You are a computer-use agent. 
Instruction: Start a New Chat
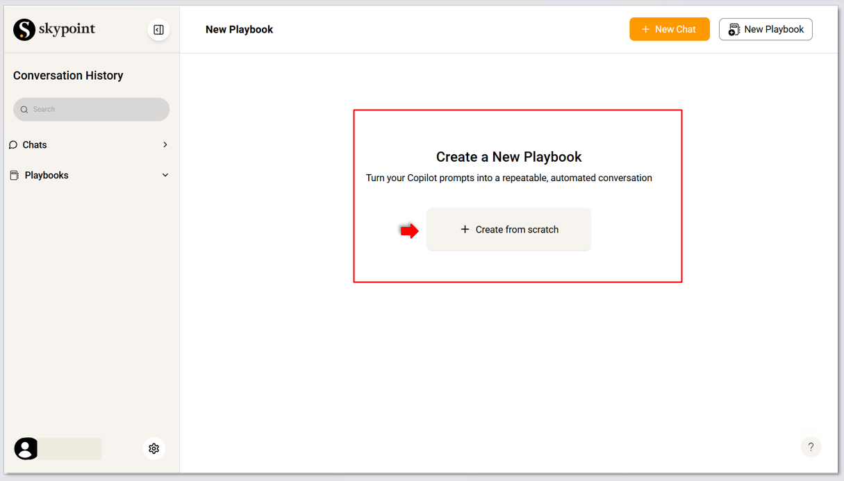point(670,29)
